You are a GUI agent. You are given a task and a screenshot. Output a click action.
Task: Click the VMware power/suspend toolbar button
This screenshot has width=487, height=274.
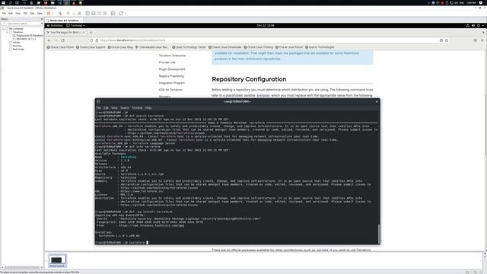[x=49, y=14]
